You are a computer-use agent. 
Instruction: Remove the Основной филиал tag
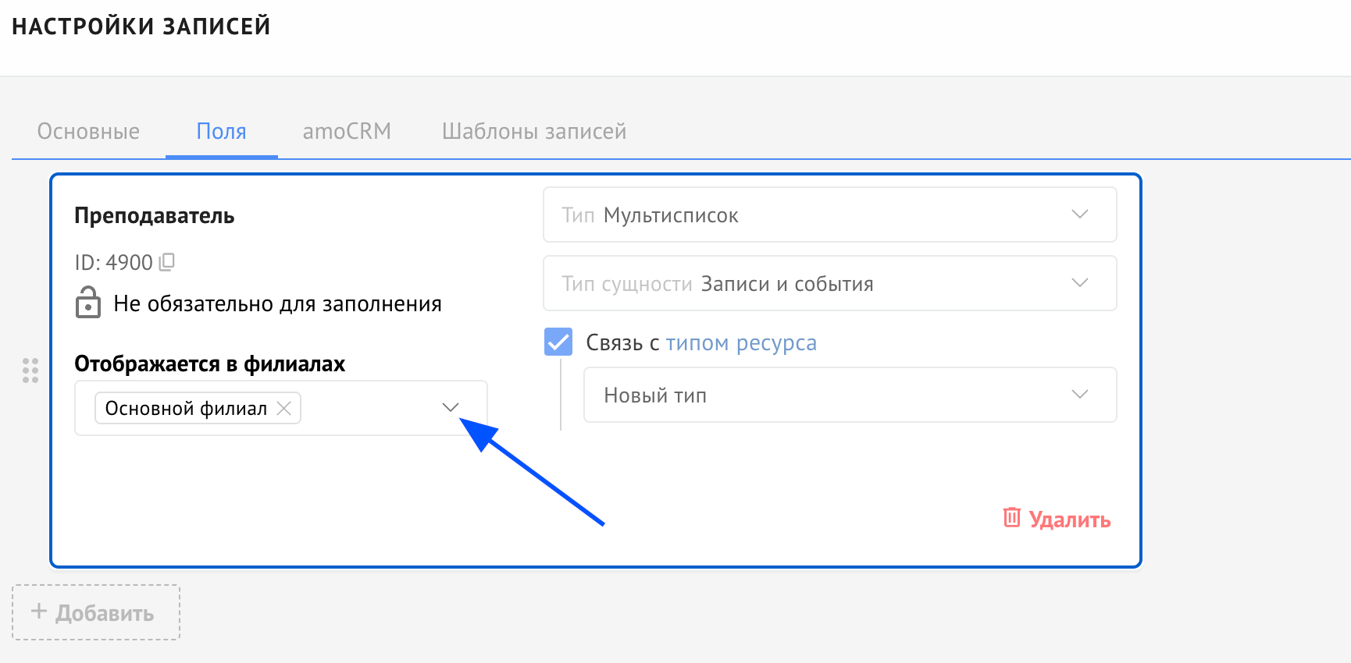click(285, 408)
